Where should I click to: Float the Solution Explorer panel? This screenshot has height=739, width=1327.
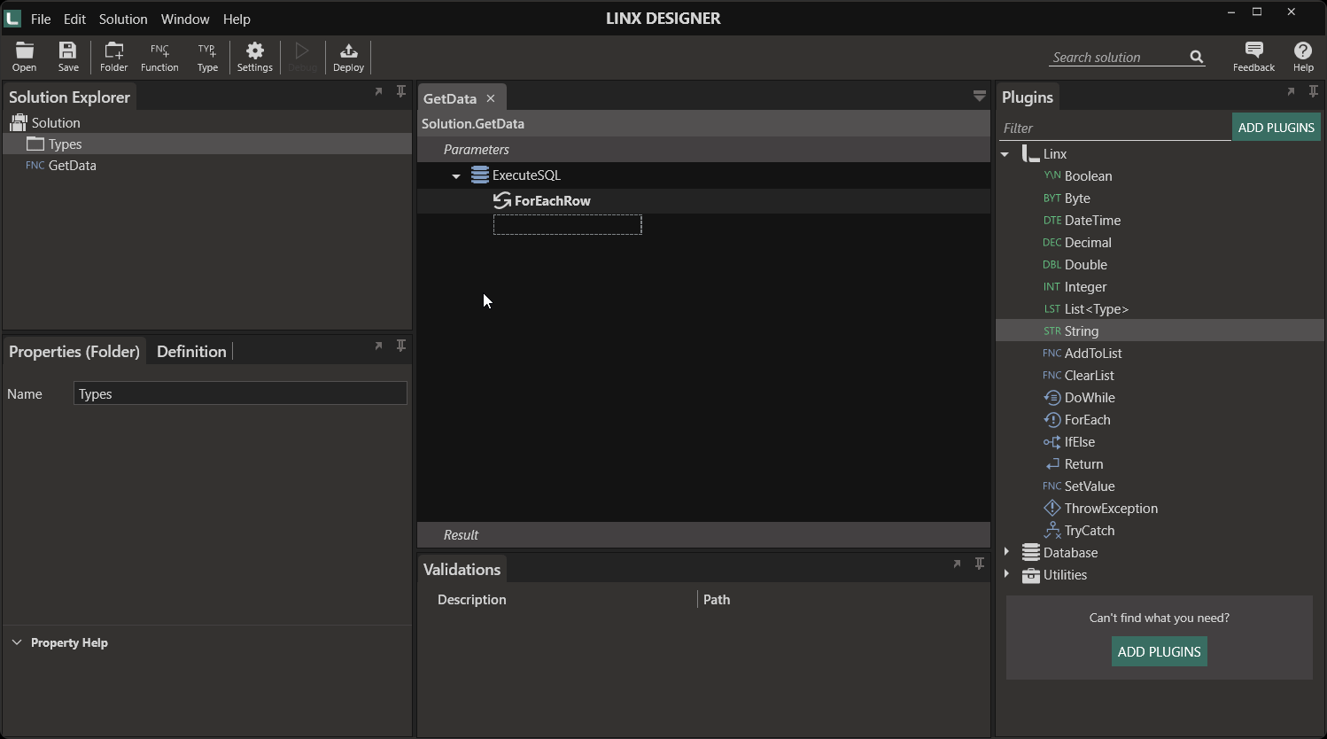coord(378,91)
